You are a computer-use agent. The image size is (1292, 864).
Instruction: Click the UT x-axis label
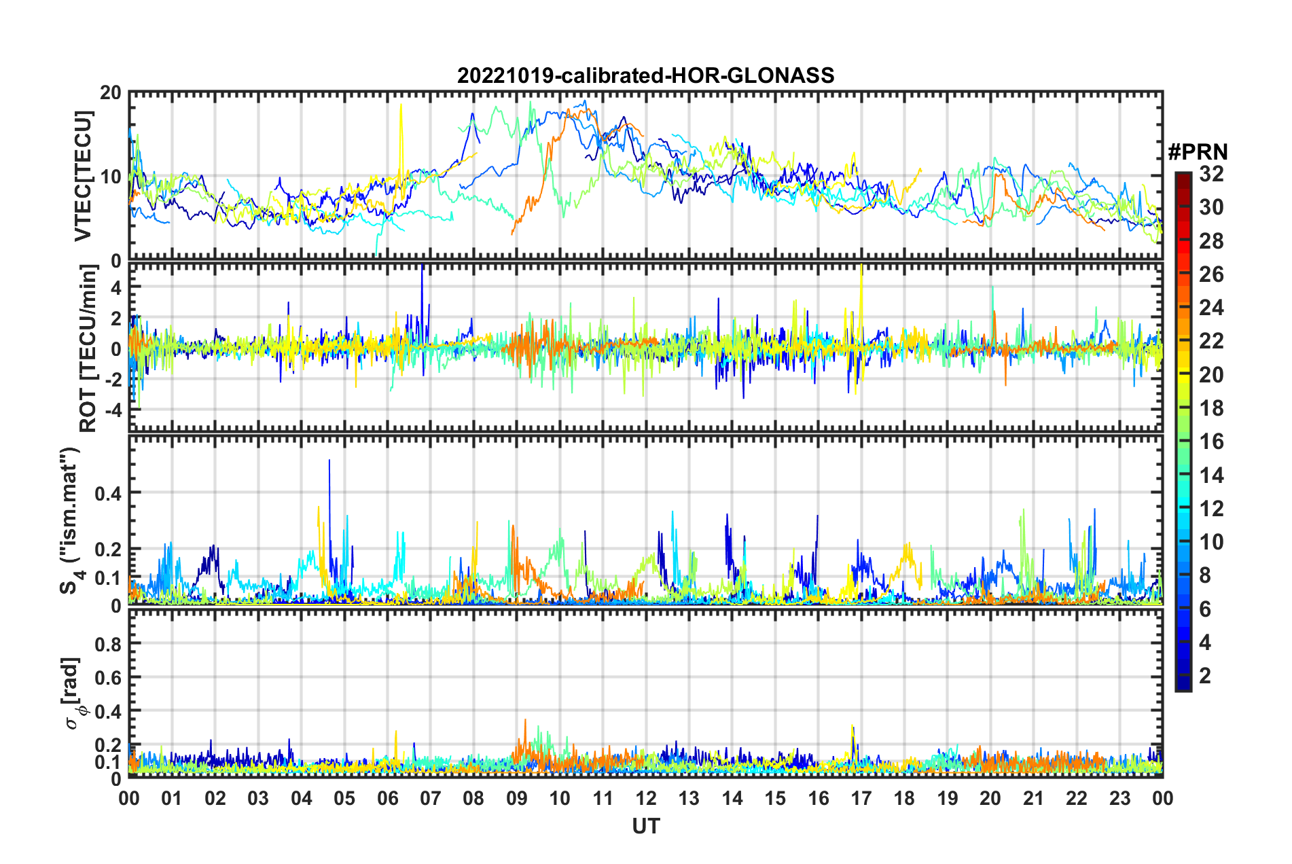click(645, 825)
